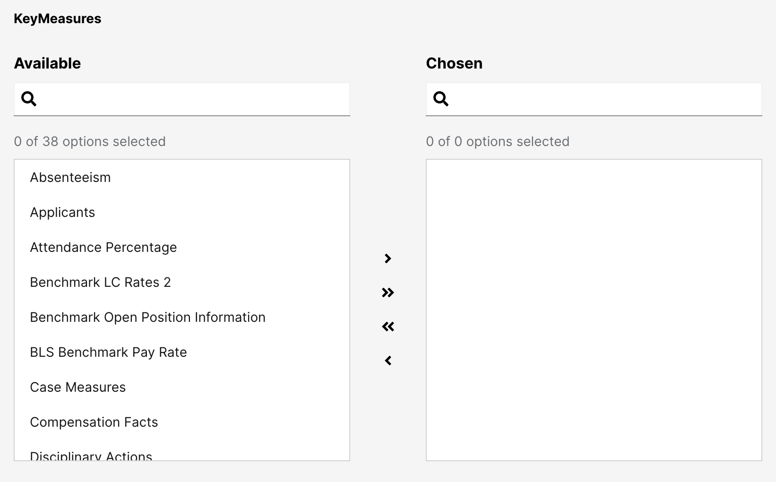Select Compensation Facts in the list

coord(94,422)
